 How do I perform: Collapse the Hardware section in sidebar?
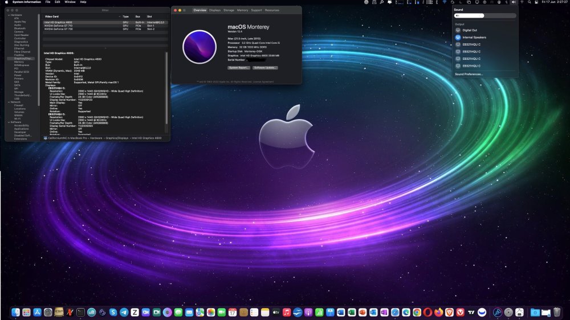click(9, 15)
